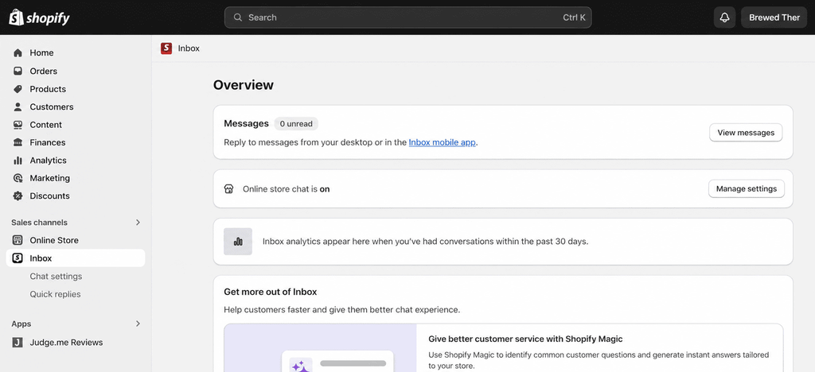Expand the Apps section
This screenshot has width=815, height=372.
(x=138, y=324)
